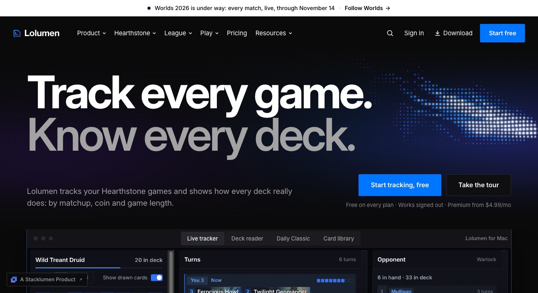Image resolution: width=538 pixels, height=293 pixels.
Task: Click the 'Lolumen for Mac' label
Action: [486, 238]
